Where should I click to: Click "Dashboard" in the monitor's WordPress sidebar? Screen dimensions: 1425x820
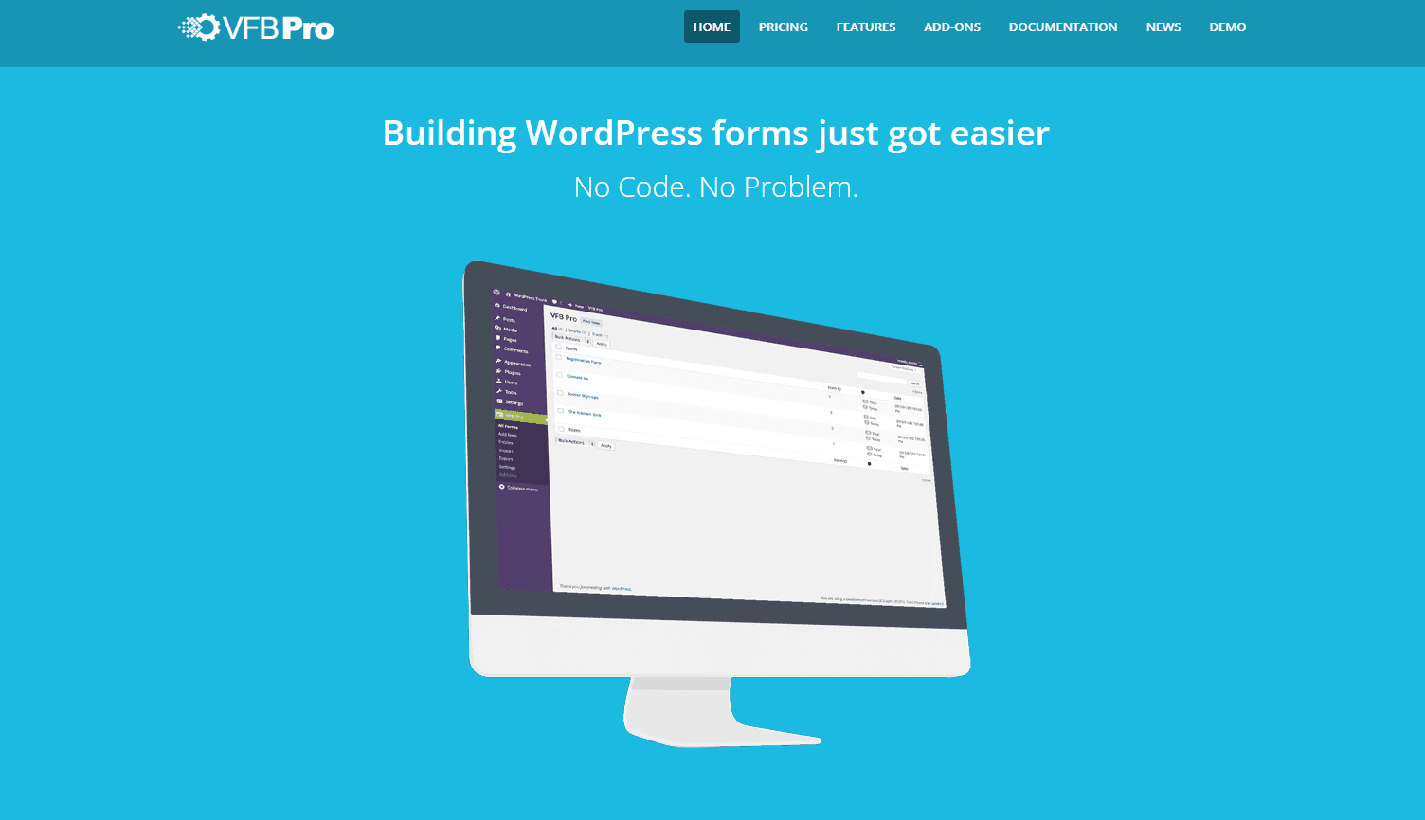(x=514, y=308)
